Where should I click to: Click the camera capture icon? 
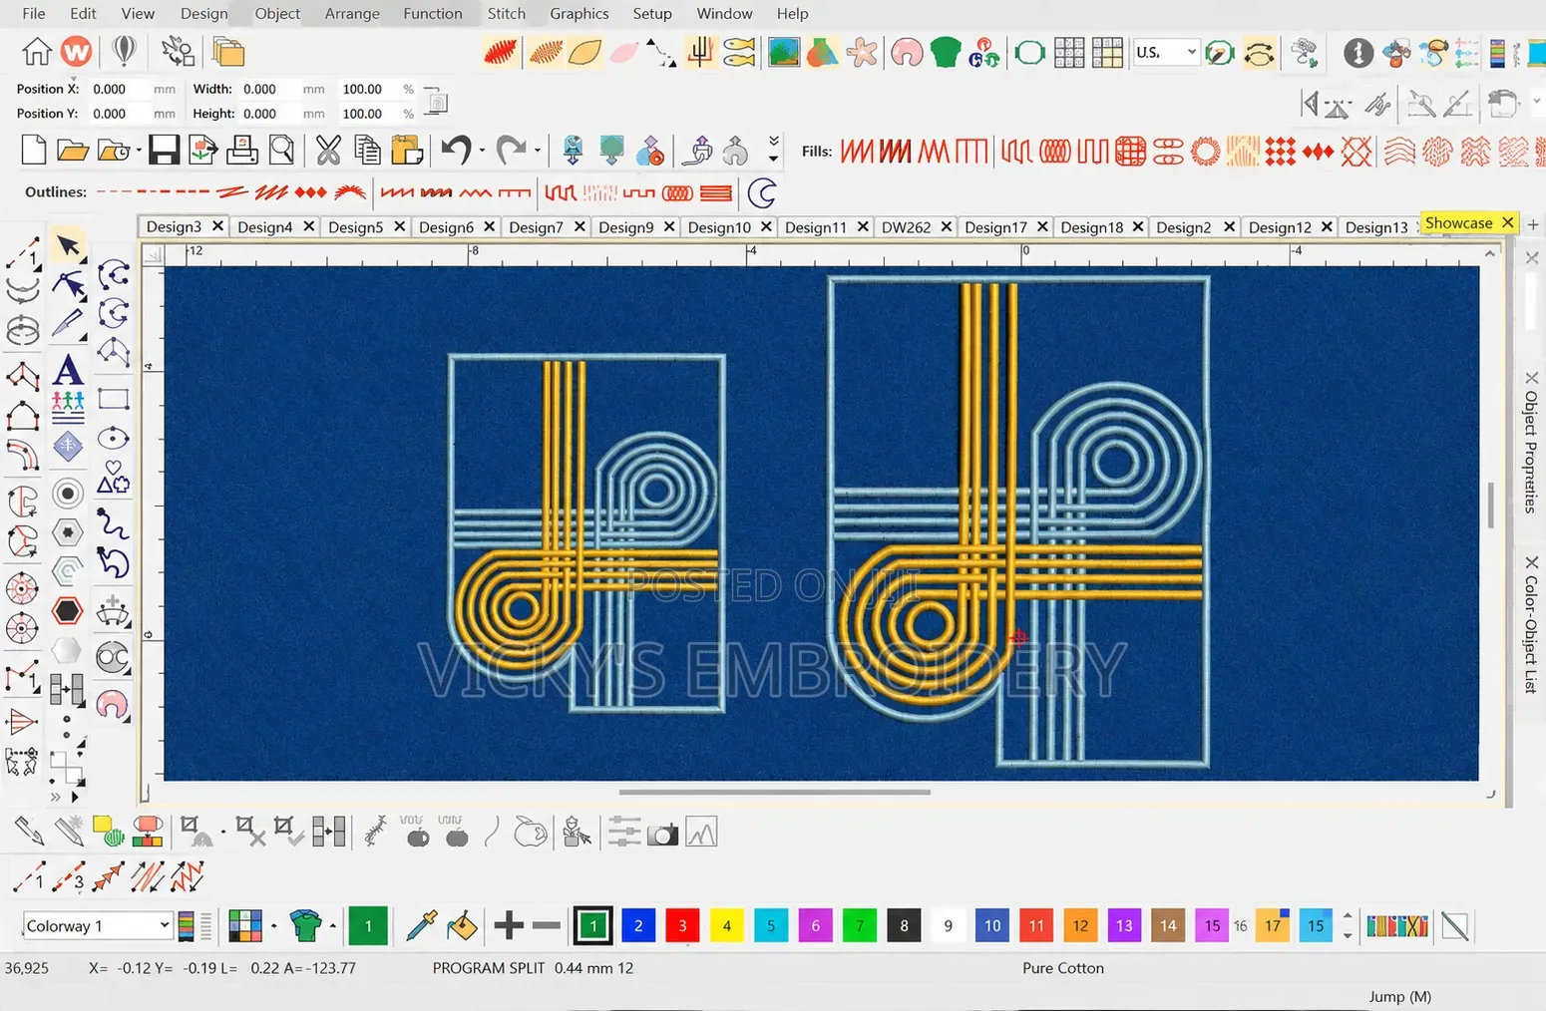click(662, 834)
